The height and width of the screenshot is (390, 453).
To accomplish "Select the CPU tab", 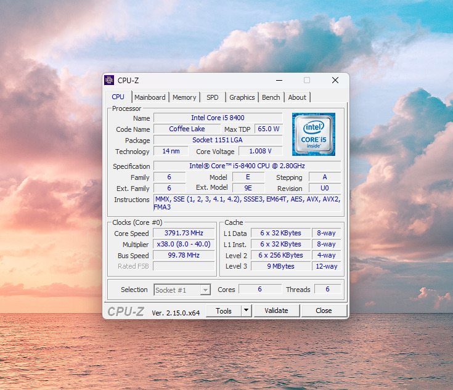I will click(118, 97).
